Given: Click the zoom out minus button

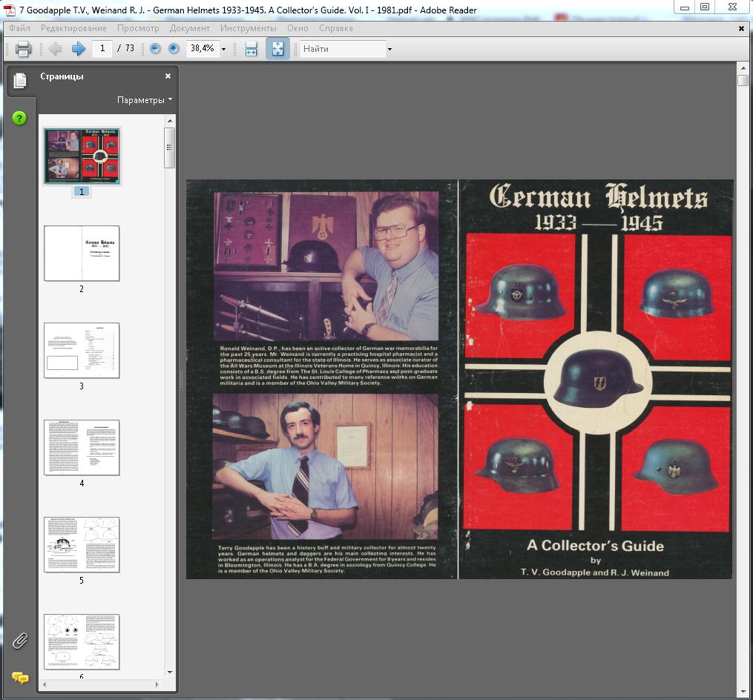Looking at the screenshot, I should (x=155, y=49).
